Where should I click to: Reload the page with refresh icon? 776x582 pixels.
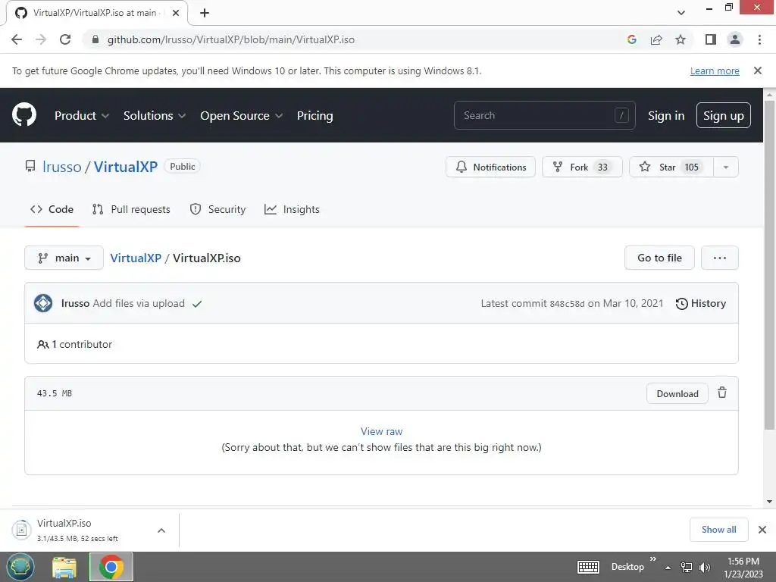[65, 39]
